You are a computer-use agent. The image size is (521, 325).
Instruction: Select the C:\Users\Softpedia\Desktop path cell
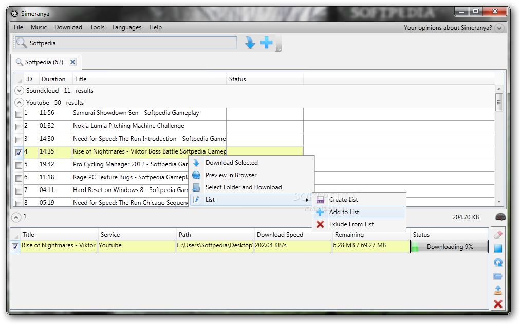pos(215,246)
